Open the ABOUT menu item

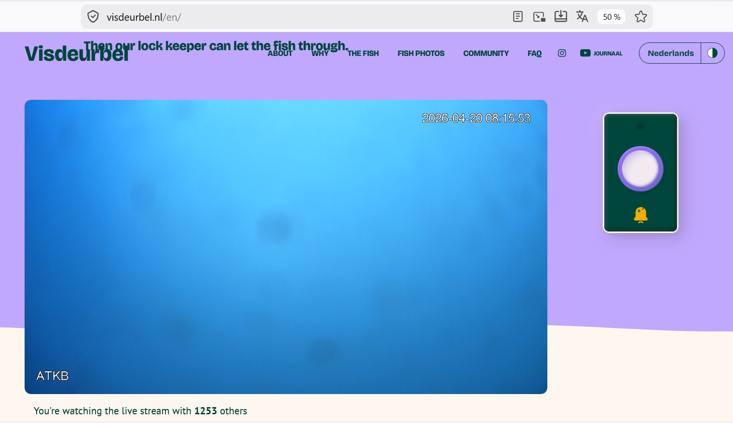coord(280,54)
